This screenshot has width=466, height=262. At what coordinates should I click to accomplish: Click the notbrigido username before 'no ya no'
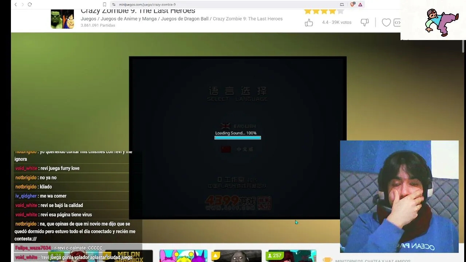point(26,178)
